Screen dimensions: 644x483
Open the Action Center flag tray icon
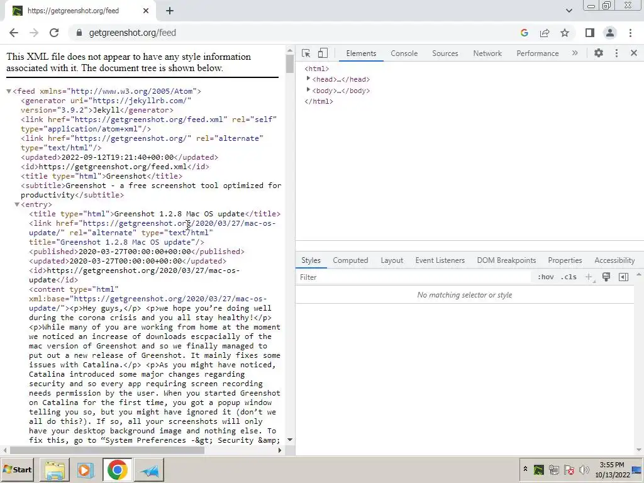point(569,469)
